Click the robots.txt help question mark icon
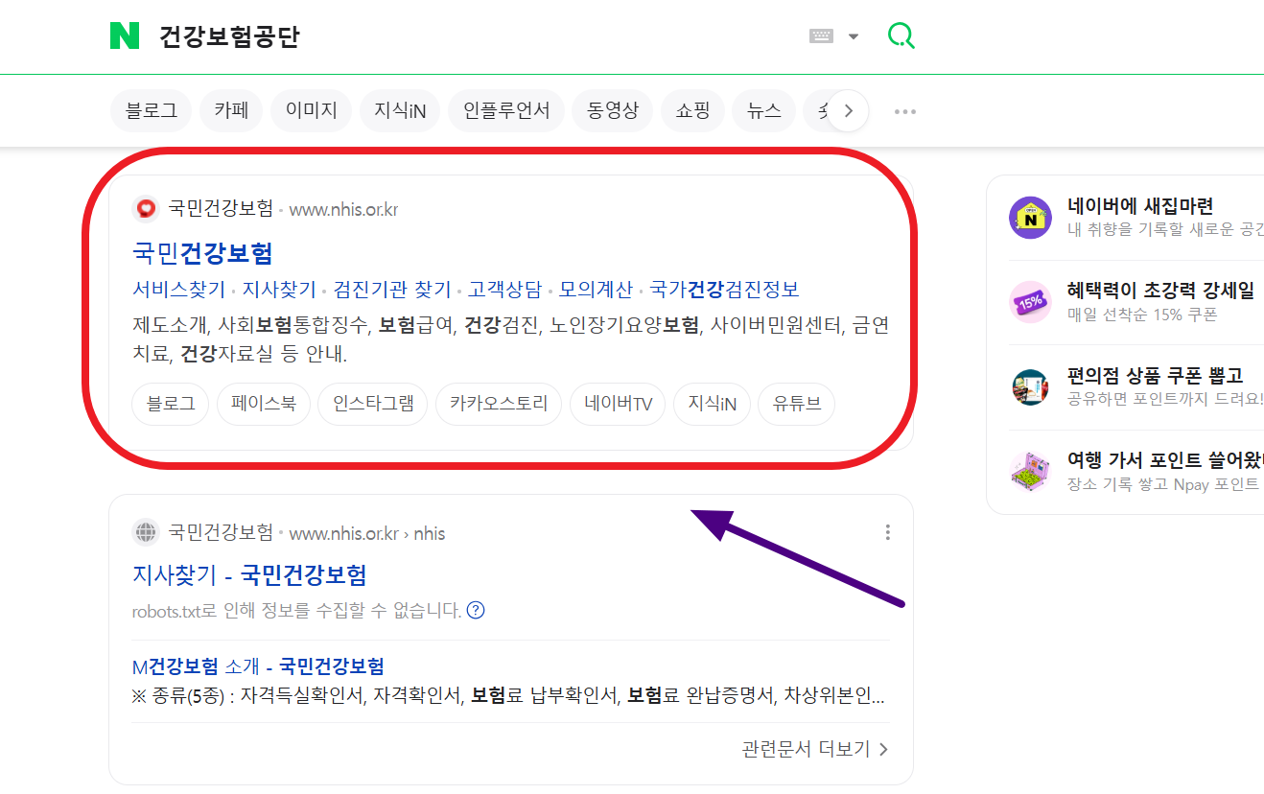Image resolution: width=1264 pixels, height=794 pixels. 476,610
